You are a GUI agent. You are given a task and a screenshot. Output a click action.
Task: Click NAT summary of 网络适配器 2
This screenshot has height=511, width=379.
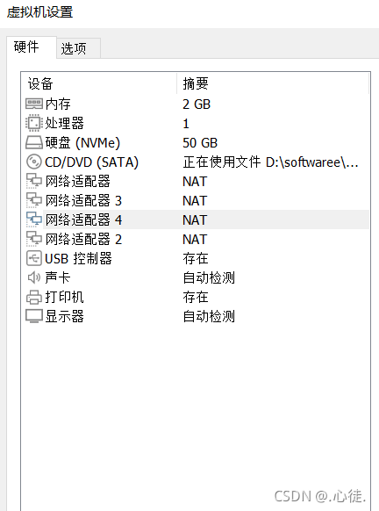click(195, 239)
